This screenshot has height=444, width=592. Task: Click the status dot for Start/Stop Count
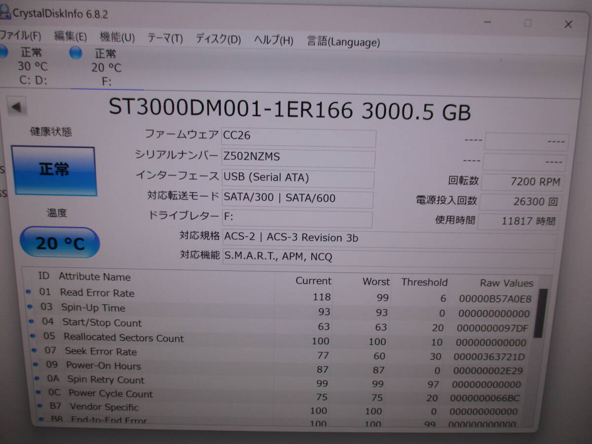(31, 322)
